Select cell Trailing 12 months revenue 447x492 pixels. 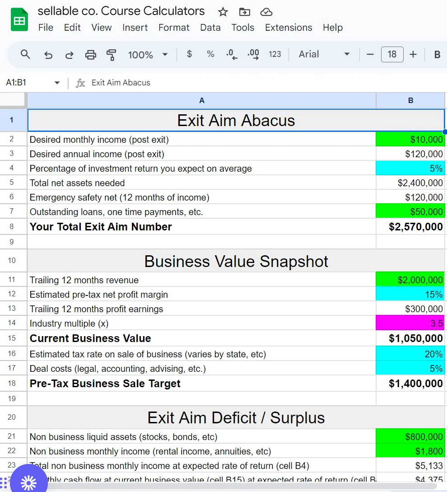coord(202,280)
